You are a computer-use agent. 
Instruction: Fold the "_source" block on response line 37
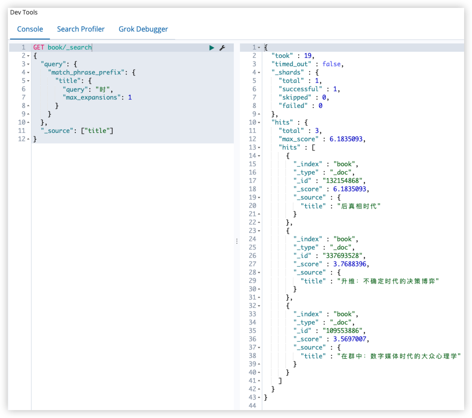pyautogui.click(x=259, y=347)
